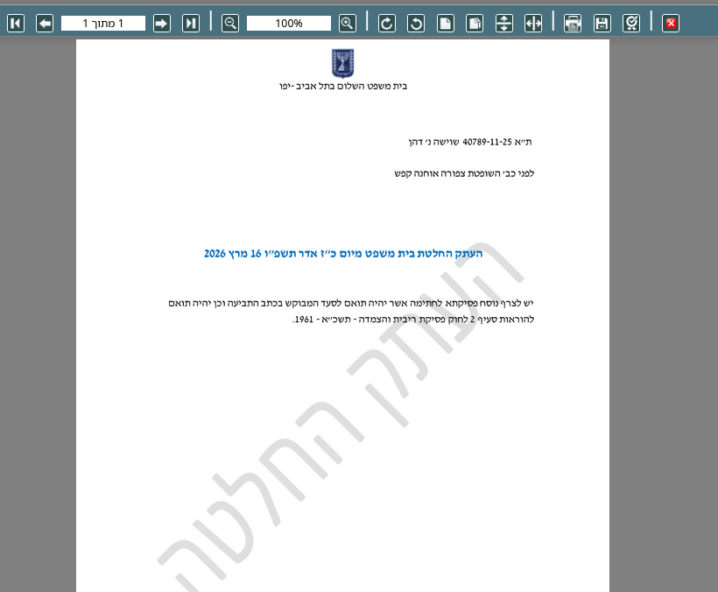Click the second paragraph line mentioning 1961
Viewport: 718px width, 592px height.
click(413, 319)
